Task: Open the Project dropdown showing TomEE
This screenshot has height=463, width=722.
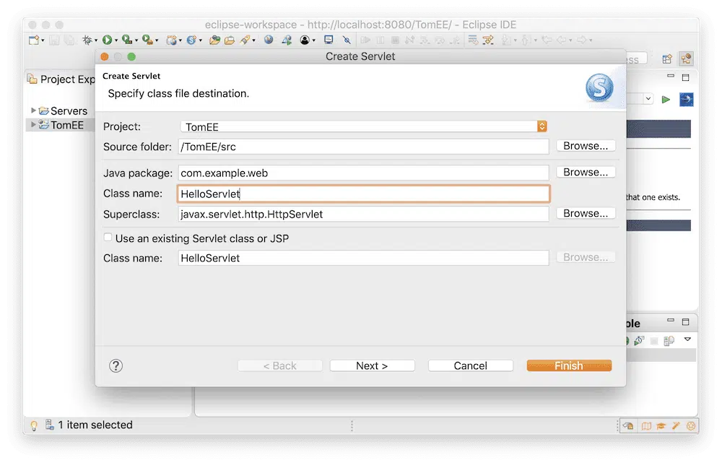Action: (363, 126)
